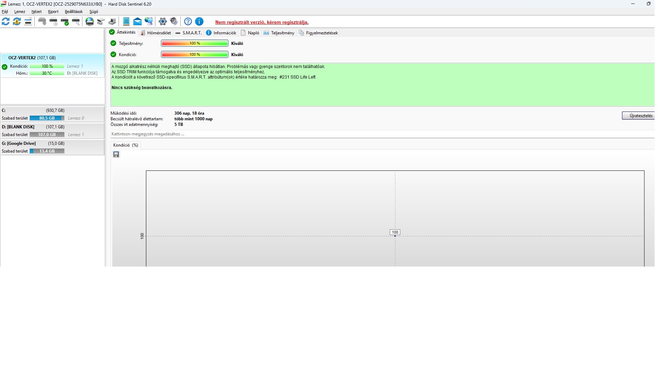
Task: Click the value 306 nap, 18 óra
Action: (189, 113)
